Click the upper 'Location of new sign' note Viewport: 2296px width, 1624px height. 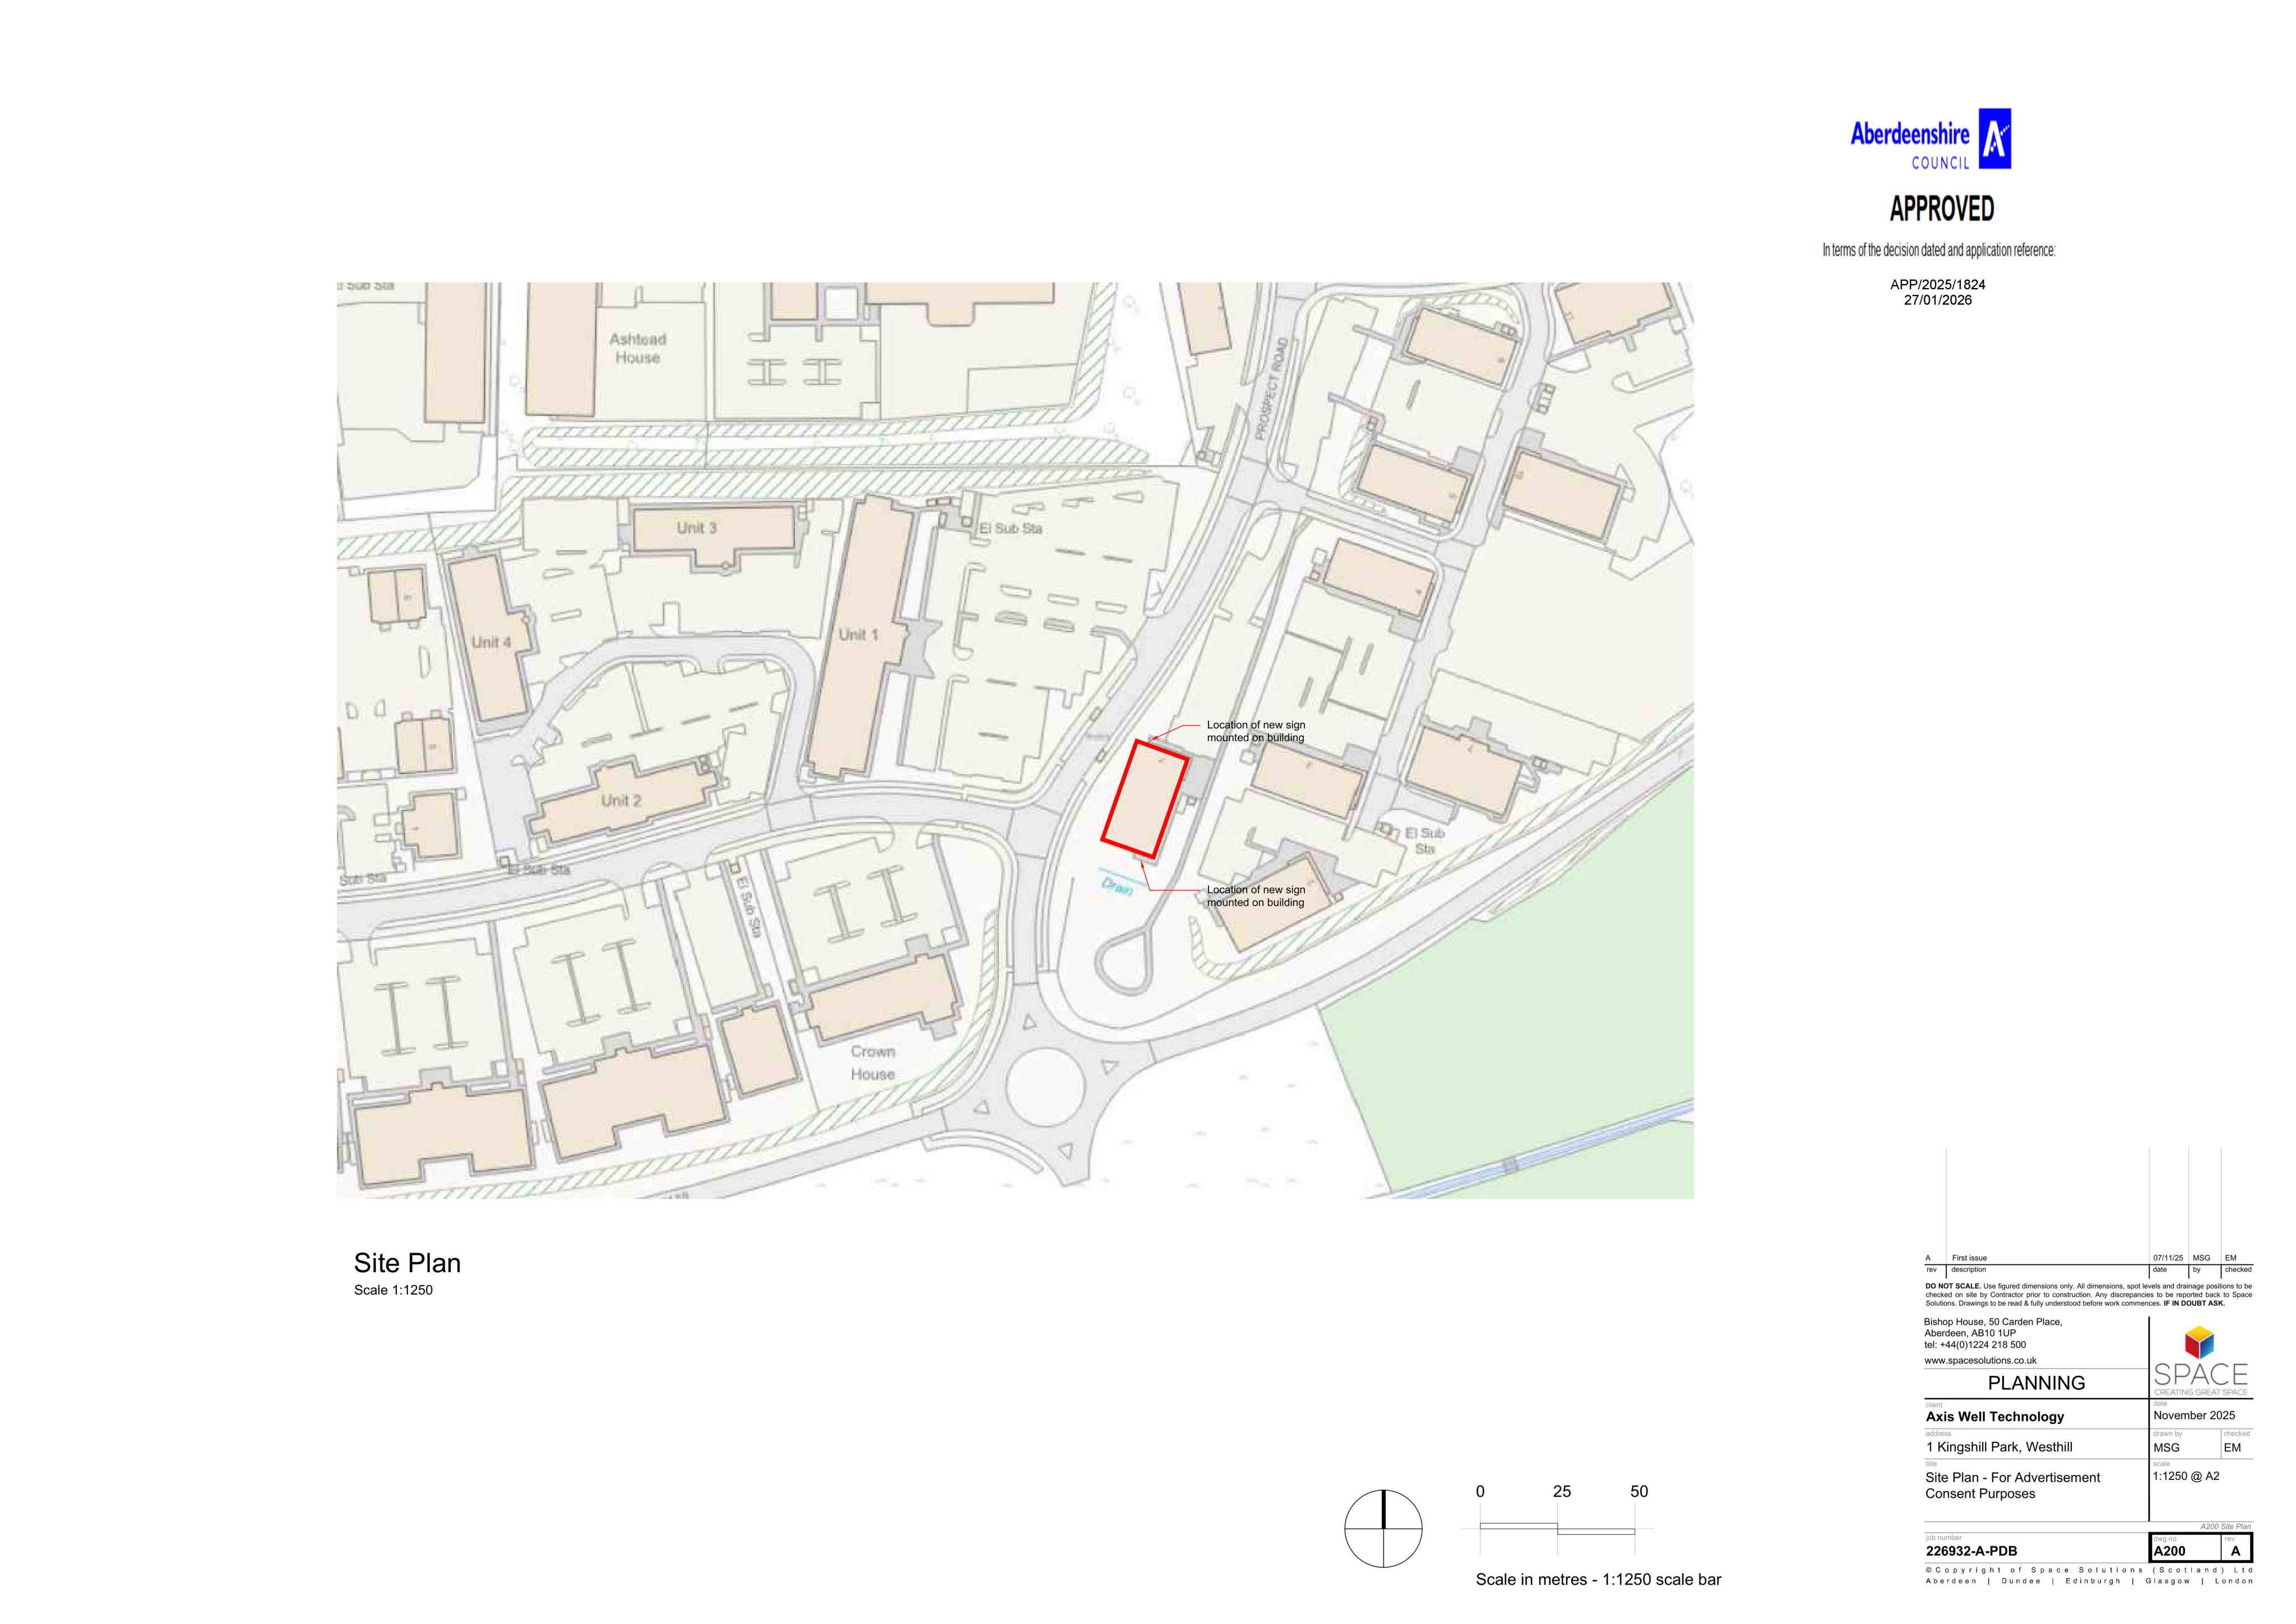point(1255,731)
